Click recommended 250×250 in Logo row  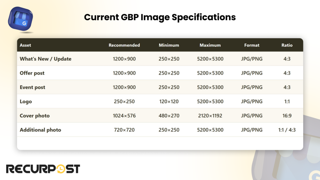pyautogui.click(x=124, y=102)
